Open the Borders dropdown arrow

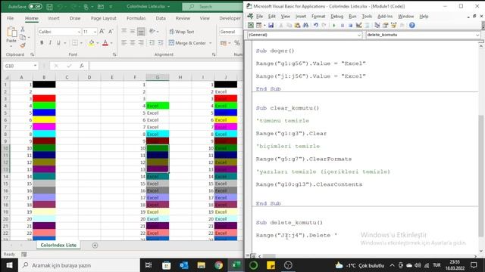point(81,43)
